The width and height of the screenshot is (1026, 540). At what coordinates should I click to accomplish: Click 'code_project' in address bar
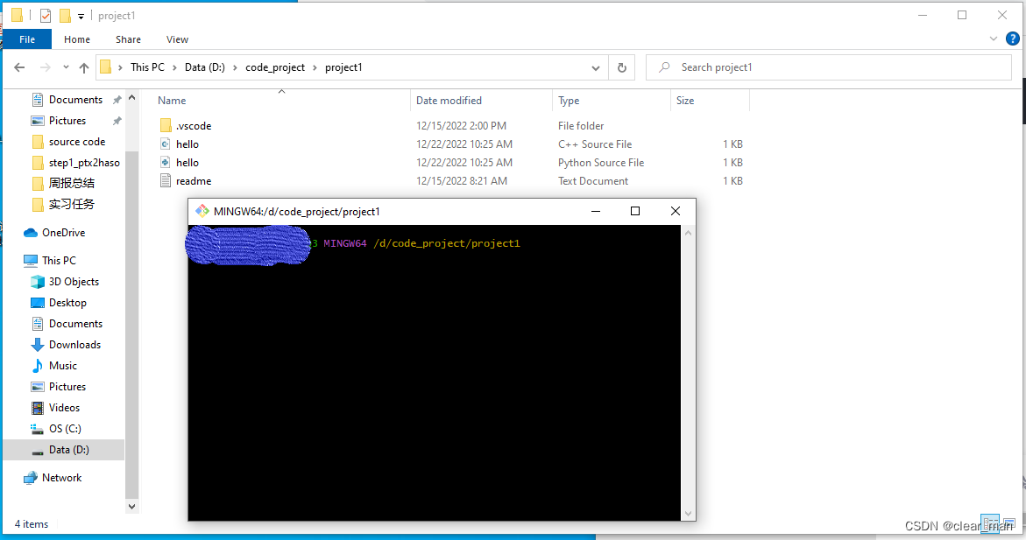(275, 67)
